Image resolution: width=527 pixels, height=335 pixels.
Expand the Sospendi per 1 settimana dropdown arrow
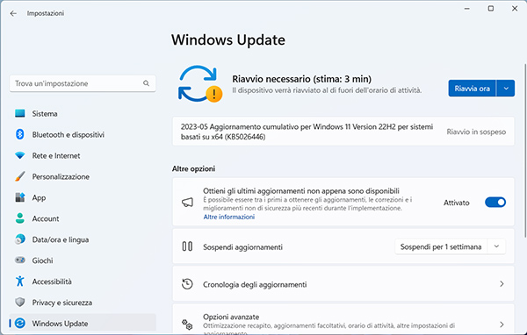point(496,246)
